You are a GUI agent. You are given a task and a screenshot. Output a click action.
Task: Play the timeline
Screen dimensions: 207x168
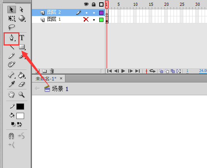(x=123, y=71)
